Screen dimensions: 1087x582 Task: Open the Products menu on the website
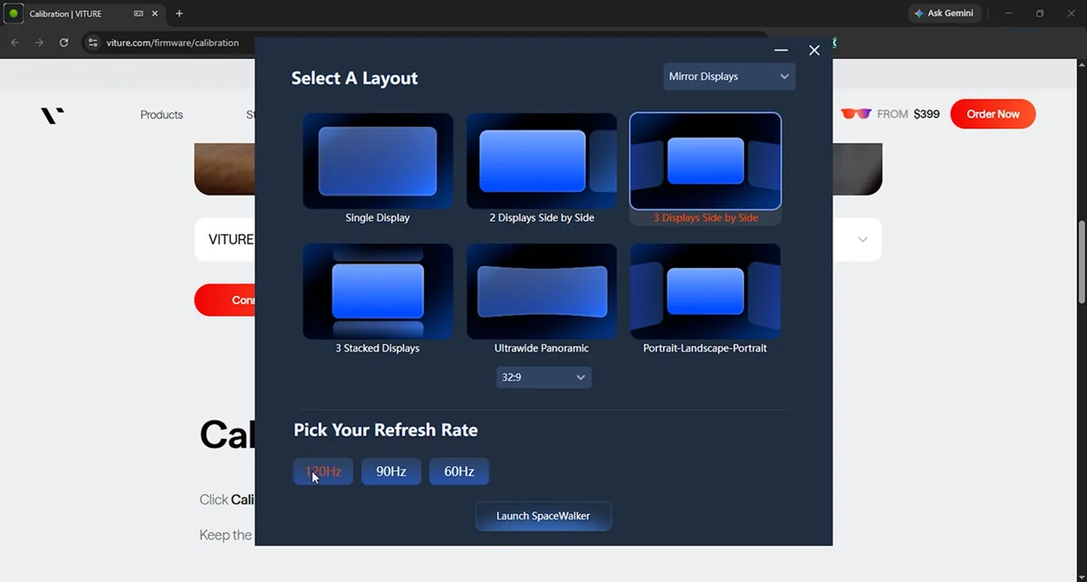161,115
